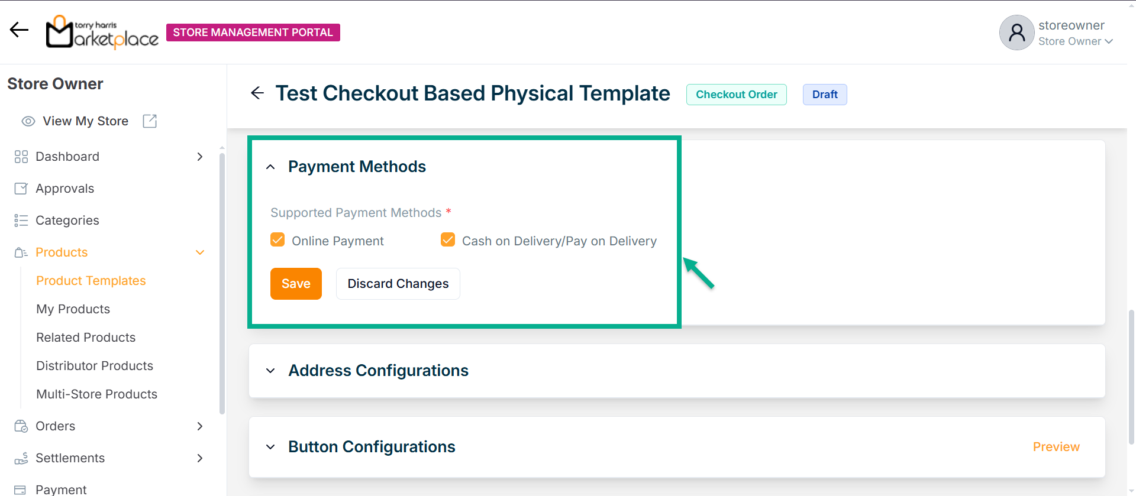Click the Categories list icon

[21, 221]
